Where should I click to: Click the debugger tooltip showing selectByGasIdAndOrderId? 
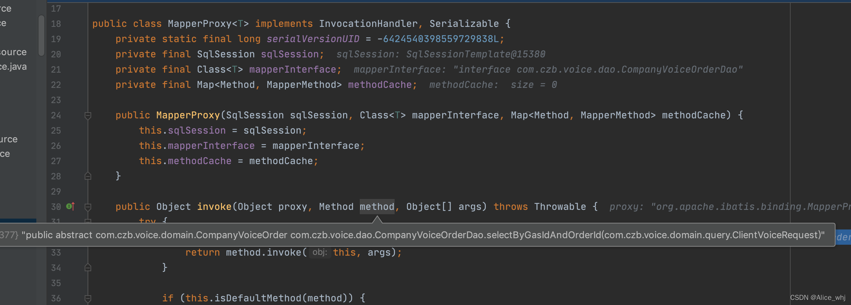click(x=417, y=235)
